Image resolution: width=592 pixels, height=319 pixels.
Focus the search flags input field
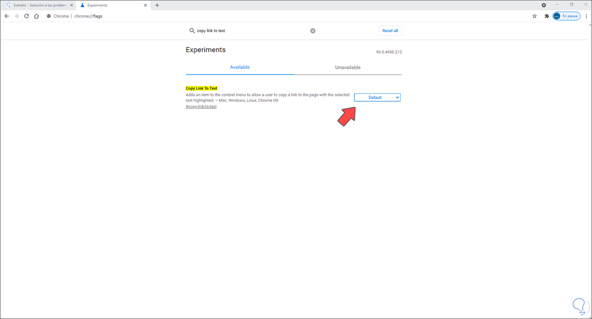(253, 31)
